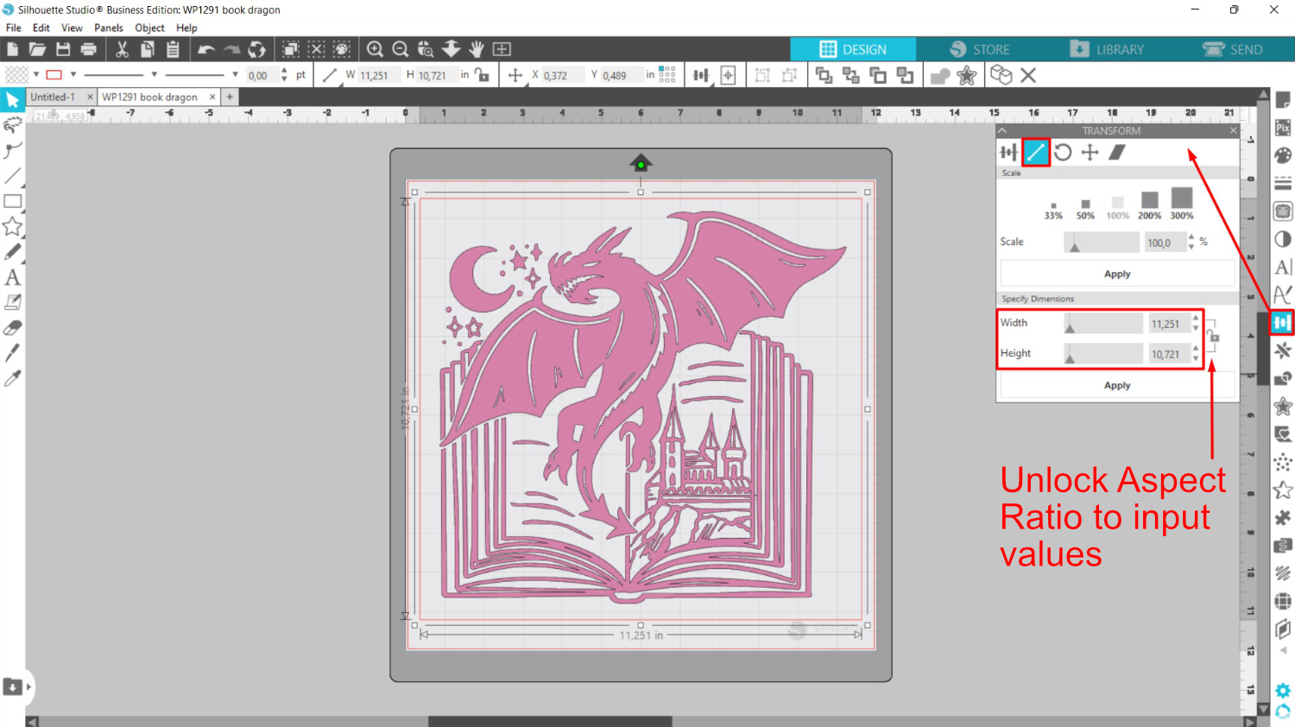Pick the star shape drawing tool
This screenshot has width=1295, height=727.
point(12,226)
